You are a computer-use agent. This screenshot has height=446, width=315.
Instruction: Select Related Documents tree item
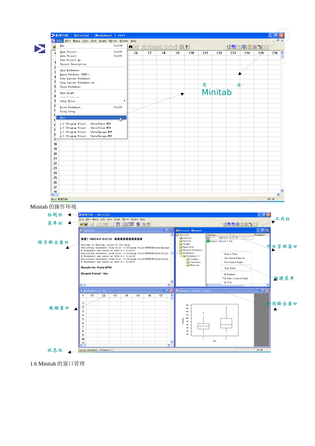pos(193,250)
